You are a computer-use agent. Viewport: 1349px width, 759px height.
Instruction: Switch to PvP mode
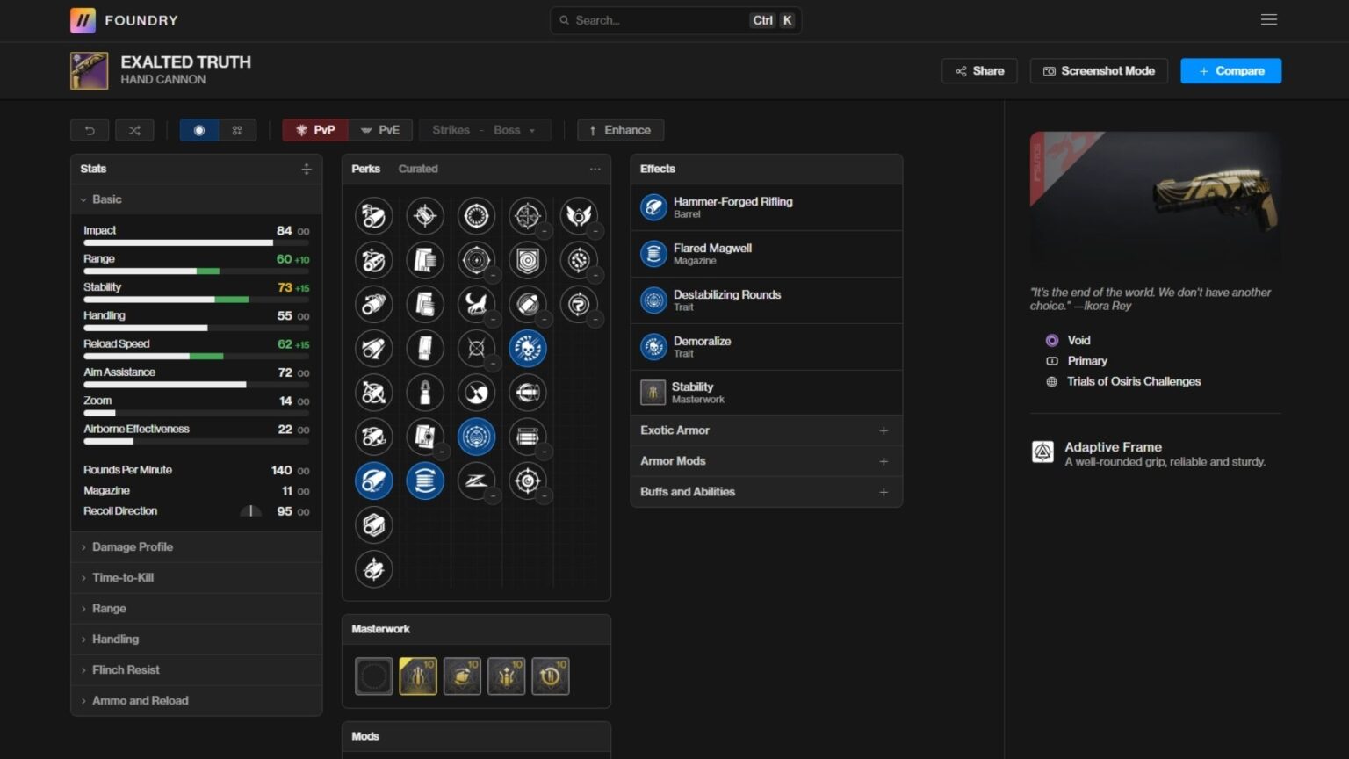coord(315,130)
